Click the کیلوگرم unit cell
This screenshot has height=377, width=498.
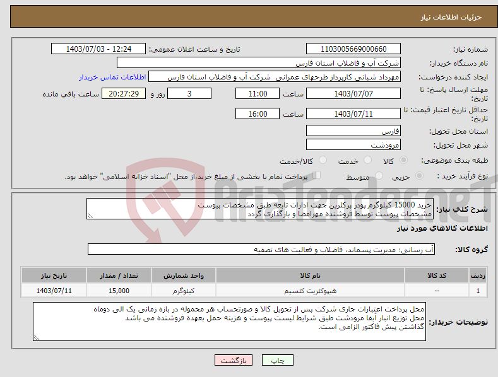point(184,291)
